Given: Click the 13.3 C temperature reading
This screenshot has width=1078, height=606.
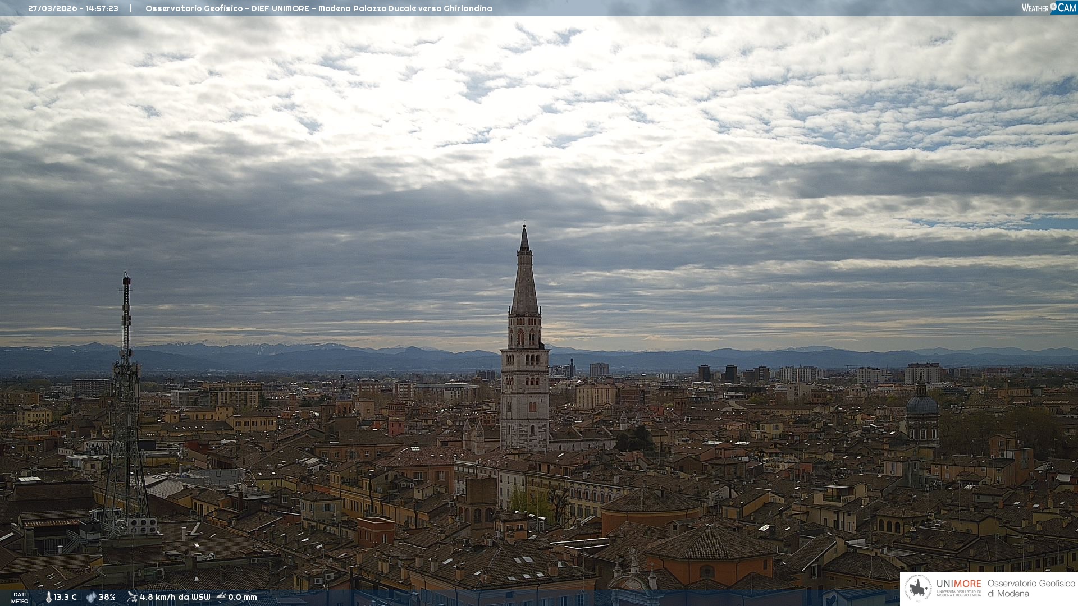Looking at the screenshot, I should (x=66, y=597).
